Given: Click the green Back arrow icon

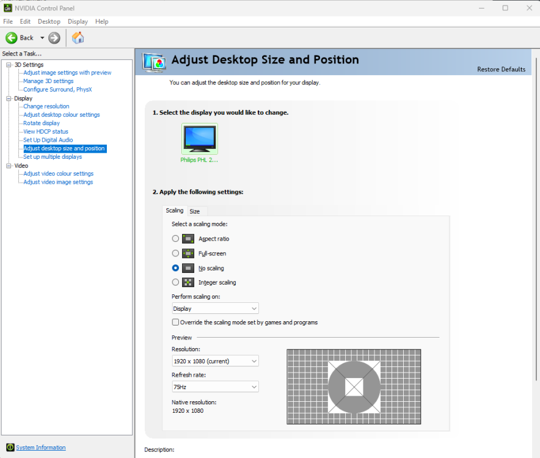Looking at the screenshot, I should 12,38.
